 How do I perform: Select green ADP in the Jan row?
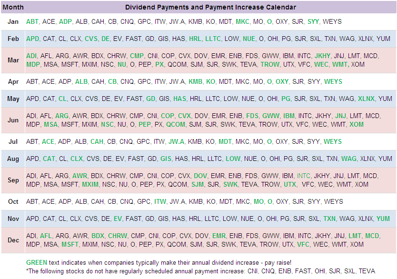(x=65, y=21)
